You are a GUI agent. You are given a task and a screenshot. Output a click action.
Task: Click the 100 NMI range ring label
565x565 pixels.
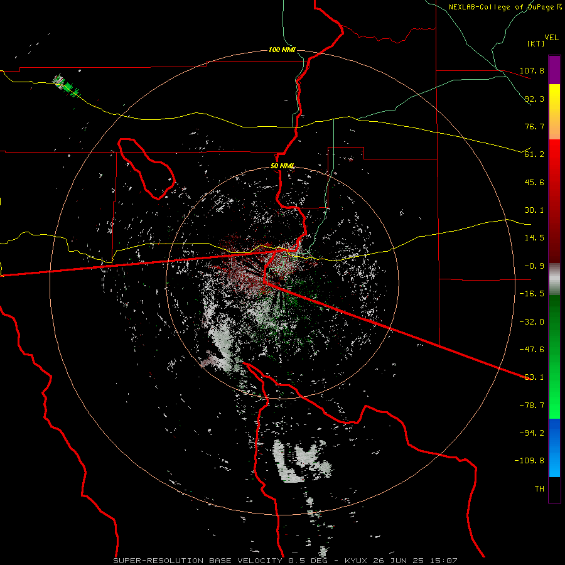point(282,50)
